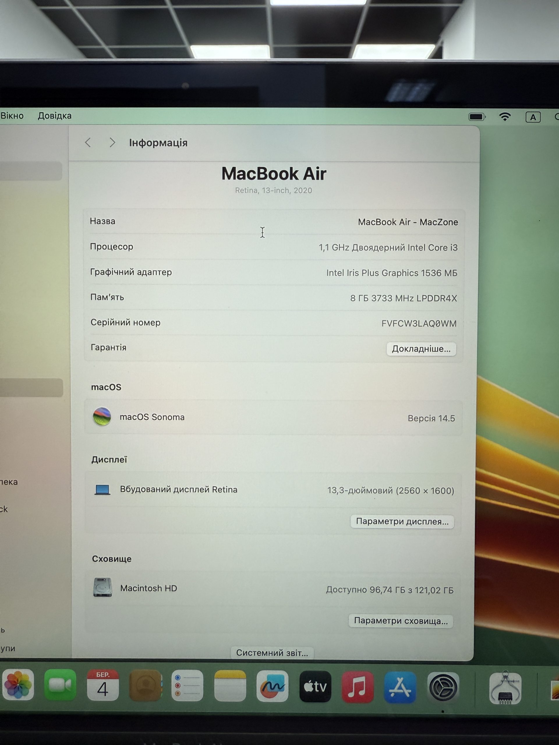Go back with the left chevron

click(88, 143)
